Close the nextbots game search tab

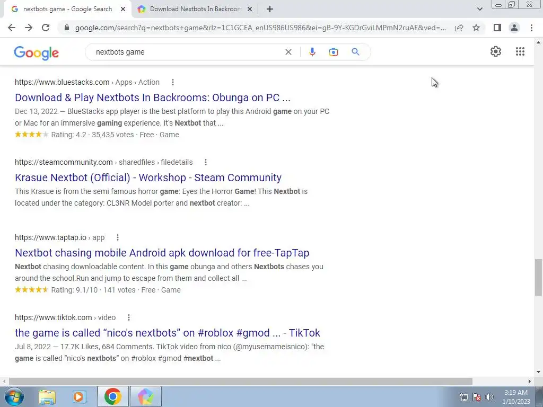pos(123,10)
